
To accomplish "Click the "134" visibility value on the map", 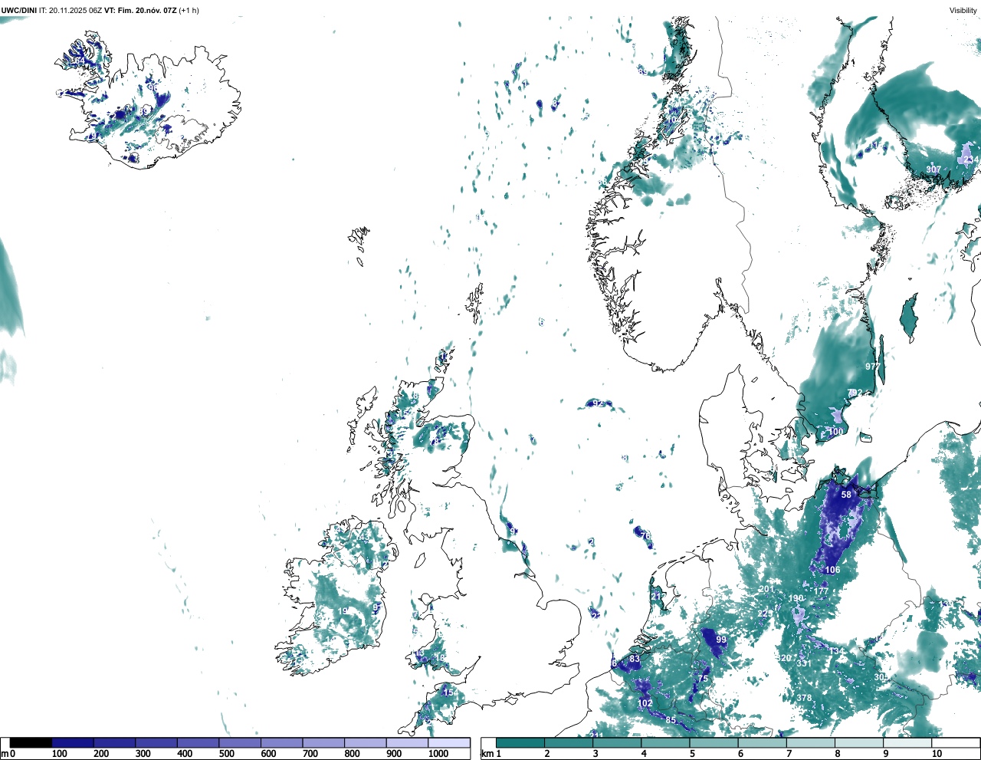I will tap(836, 651).
